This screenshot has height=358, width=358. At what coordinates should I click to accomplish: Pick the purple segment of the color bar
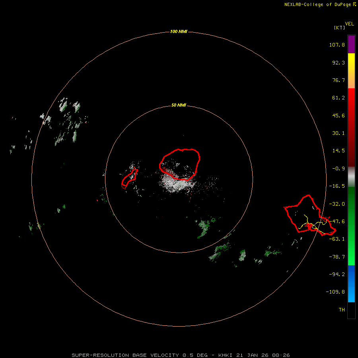pyautogui.click(x=351, y=44)
